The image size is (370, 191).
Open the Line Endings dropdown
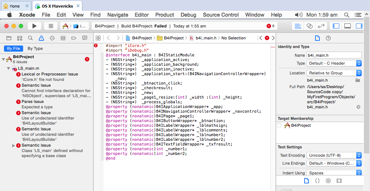pyautogui.click(x=334, y=163)
